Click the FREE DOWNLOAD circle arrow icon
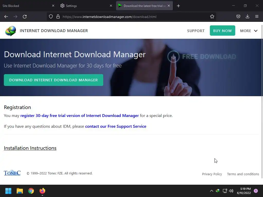This screenshot has height=197, width=263. pyautogui.click(x=173, y=57)
